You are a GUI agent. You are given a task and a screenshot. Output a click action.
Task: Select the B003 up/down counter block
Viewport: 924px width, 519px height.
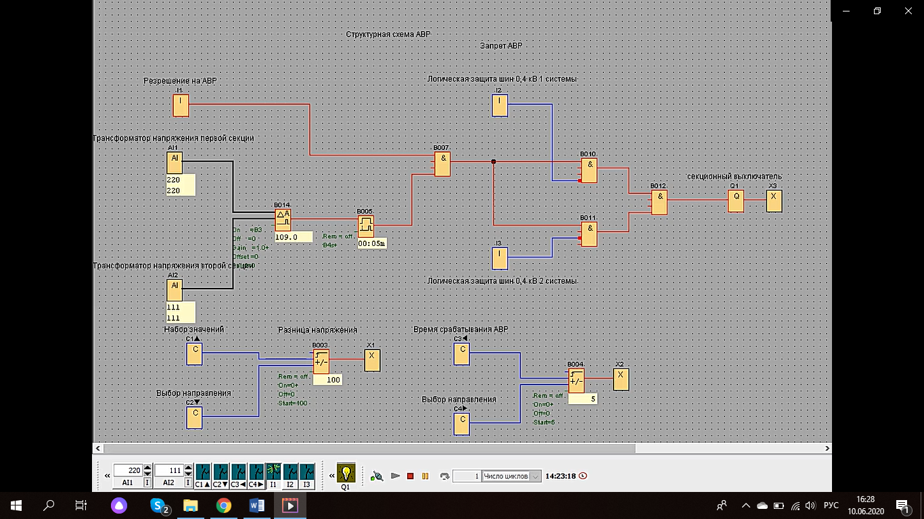(321, 362)
